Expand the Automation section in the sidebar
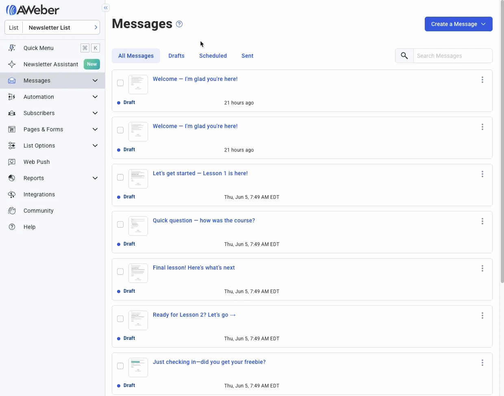504x396 pixels. [x=95, y=97]
